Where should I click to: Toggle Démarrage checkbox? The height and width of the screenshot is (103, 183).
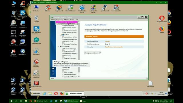(x=63, y=56)
